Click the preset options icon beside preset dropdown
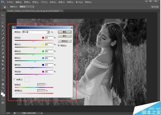 (x=52, y=32)
